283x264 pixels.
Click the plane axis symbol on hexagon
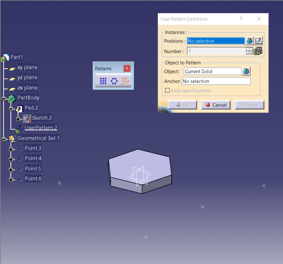click(140, 176)
